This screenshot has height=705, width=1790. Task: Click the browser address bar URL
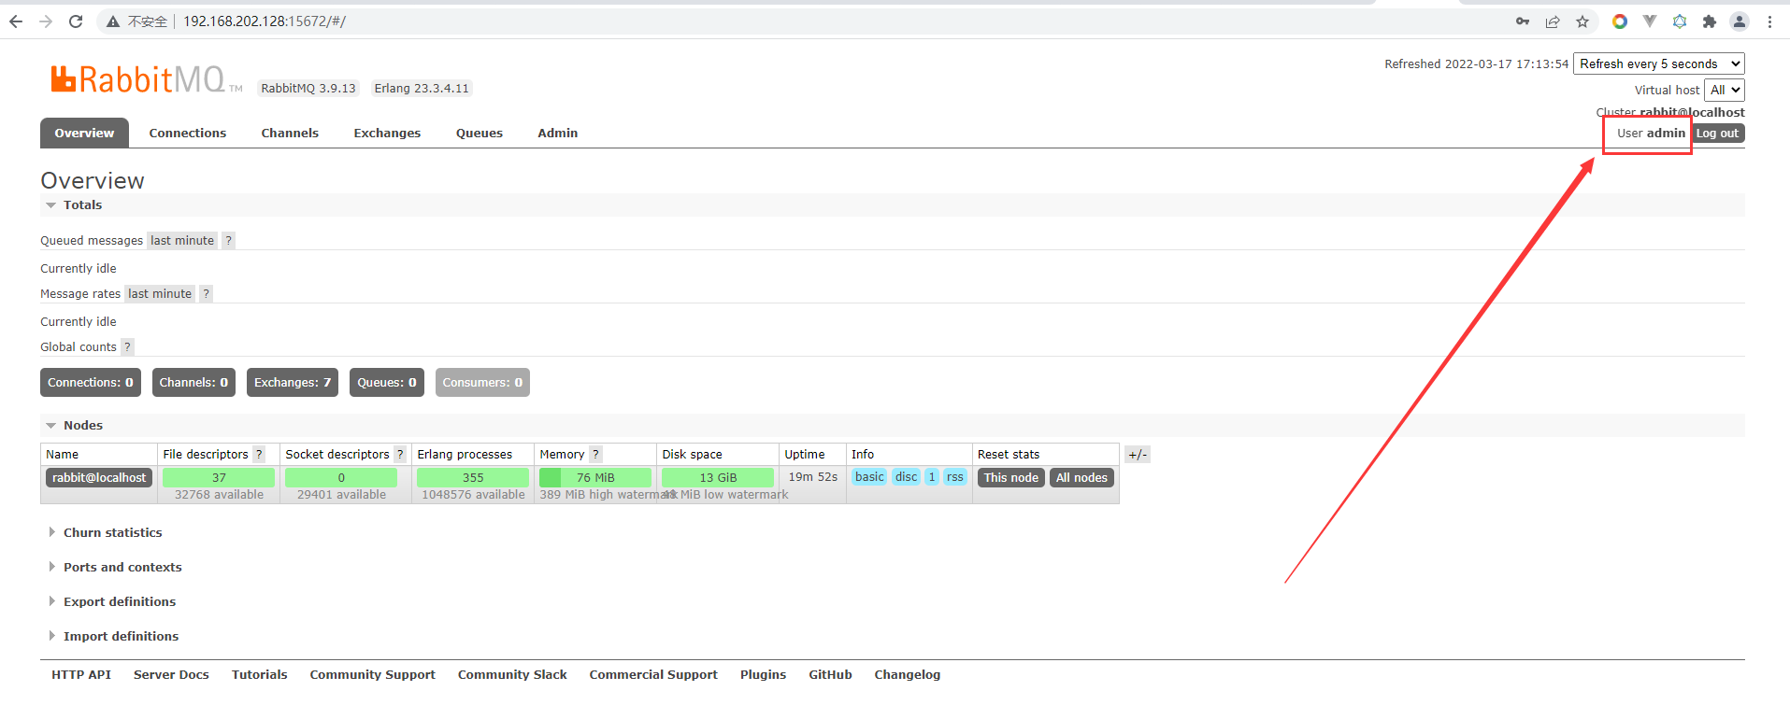[265, 21]
